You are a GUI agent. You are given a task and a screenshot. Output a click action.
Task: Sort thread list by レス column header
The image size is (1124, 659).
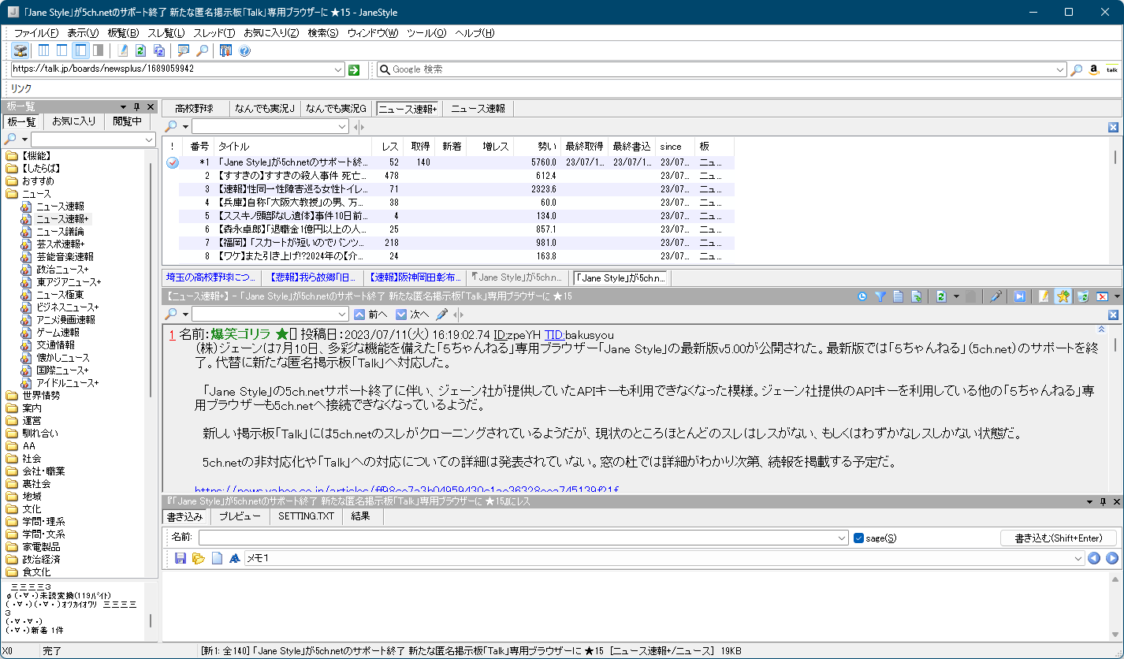pyautogui.click(x=389, y=147)
